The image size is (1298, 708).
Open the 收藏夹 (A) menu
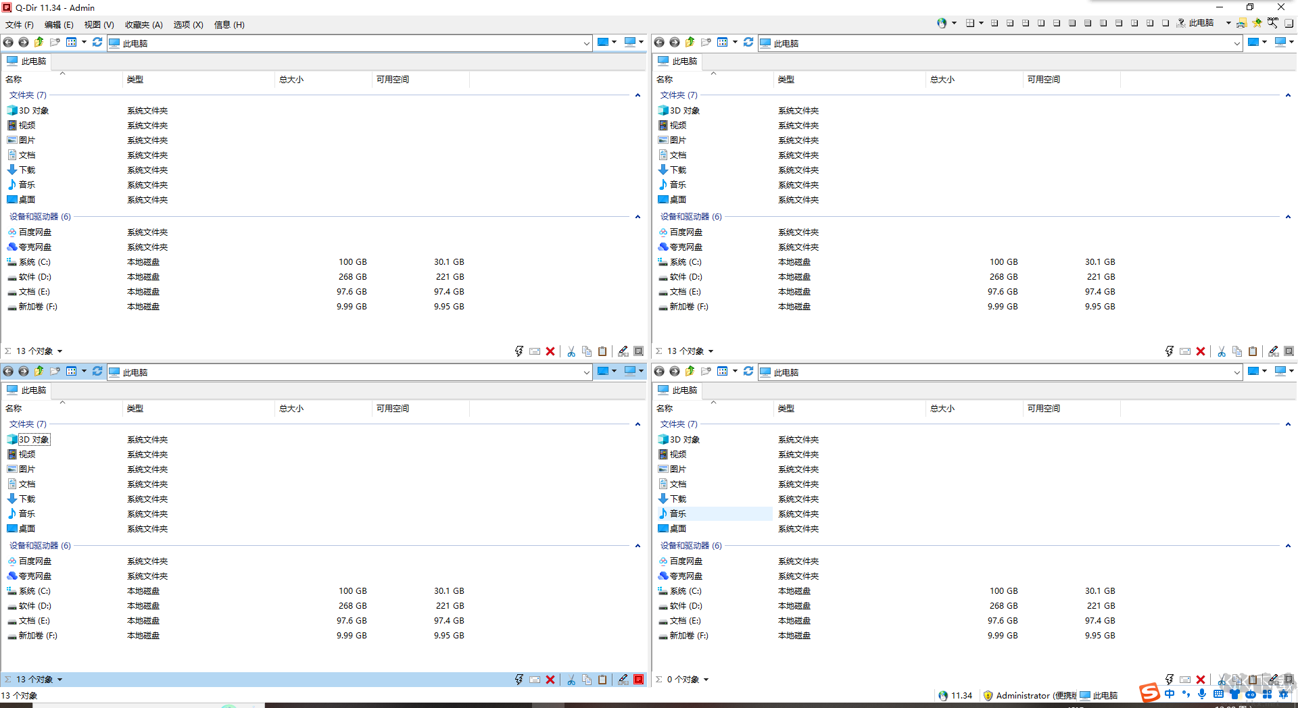pos(143,25)
